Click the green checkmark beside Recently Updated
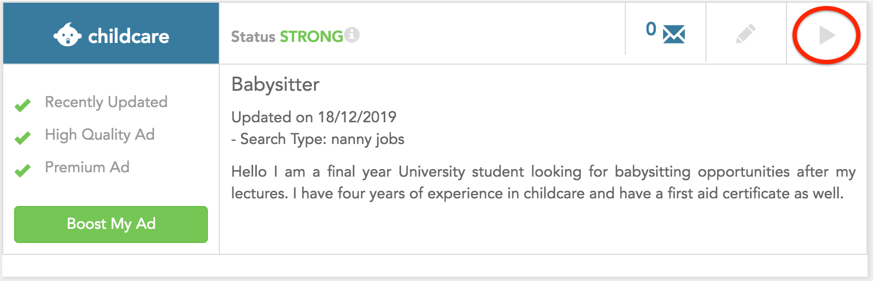 point(22,105)
